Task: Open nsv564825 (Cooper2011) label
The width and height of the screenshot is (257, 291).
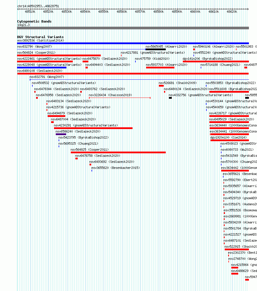Action: coord(90,150)
